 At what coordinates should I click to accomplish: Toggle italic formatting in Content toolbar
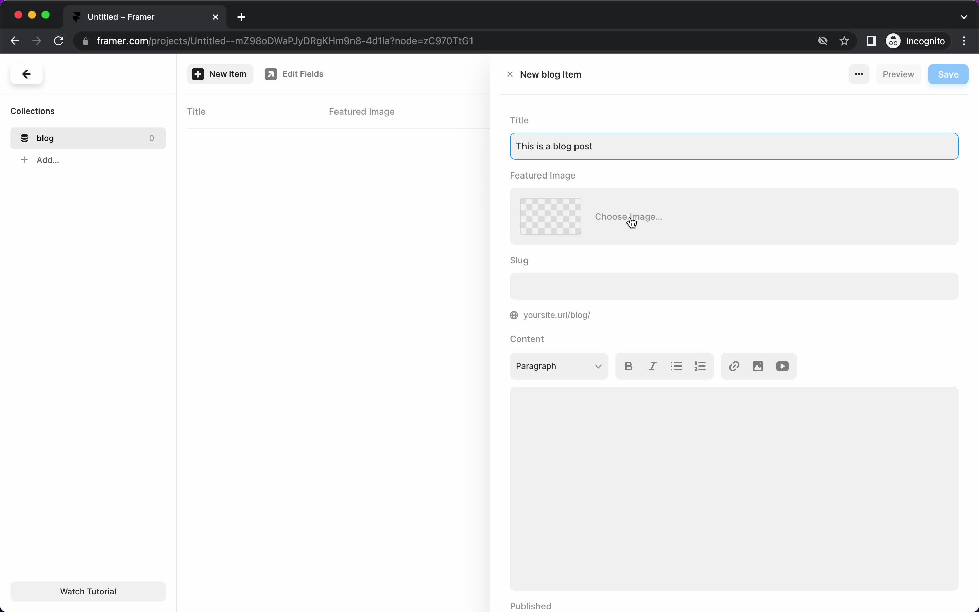click(652, 366)
